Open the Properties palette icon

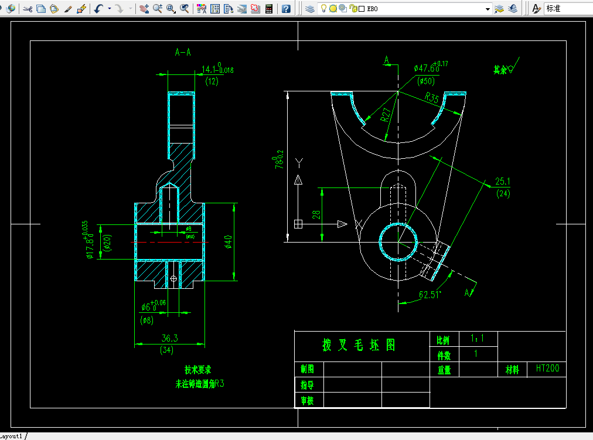[x=202, y=9]
